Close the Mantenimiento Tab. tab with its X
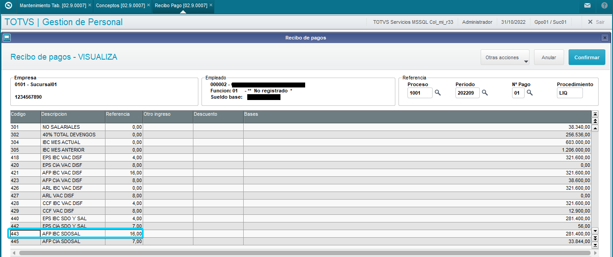613x257 pixels. 90,5
